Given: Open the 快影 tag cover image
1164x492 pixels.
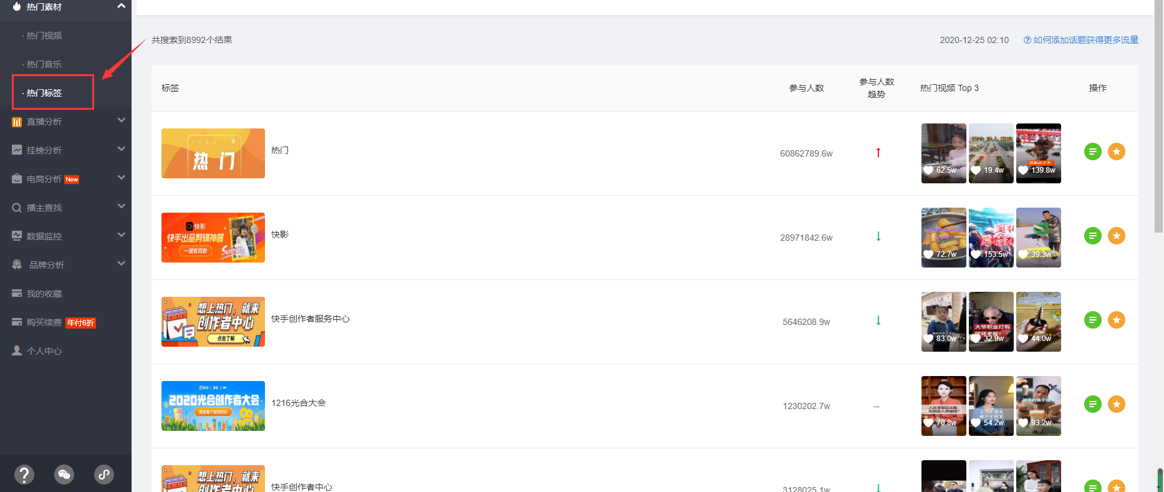Looking at the screenshot, I should [x=213, y=238].
